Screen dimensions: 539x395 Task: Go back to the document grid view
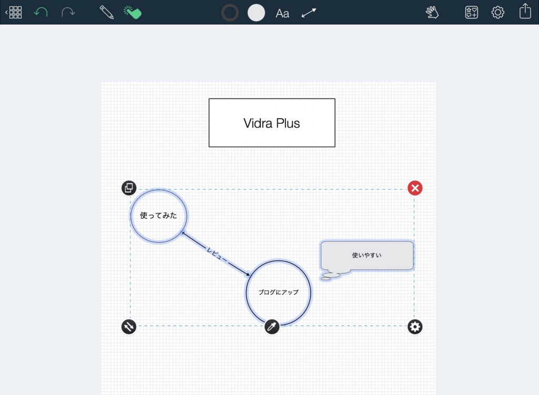14,13
